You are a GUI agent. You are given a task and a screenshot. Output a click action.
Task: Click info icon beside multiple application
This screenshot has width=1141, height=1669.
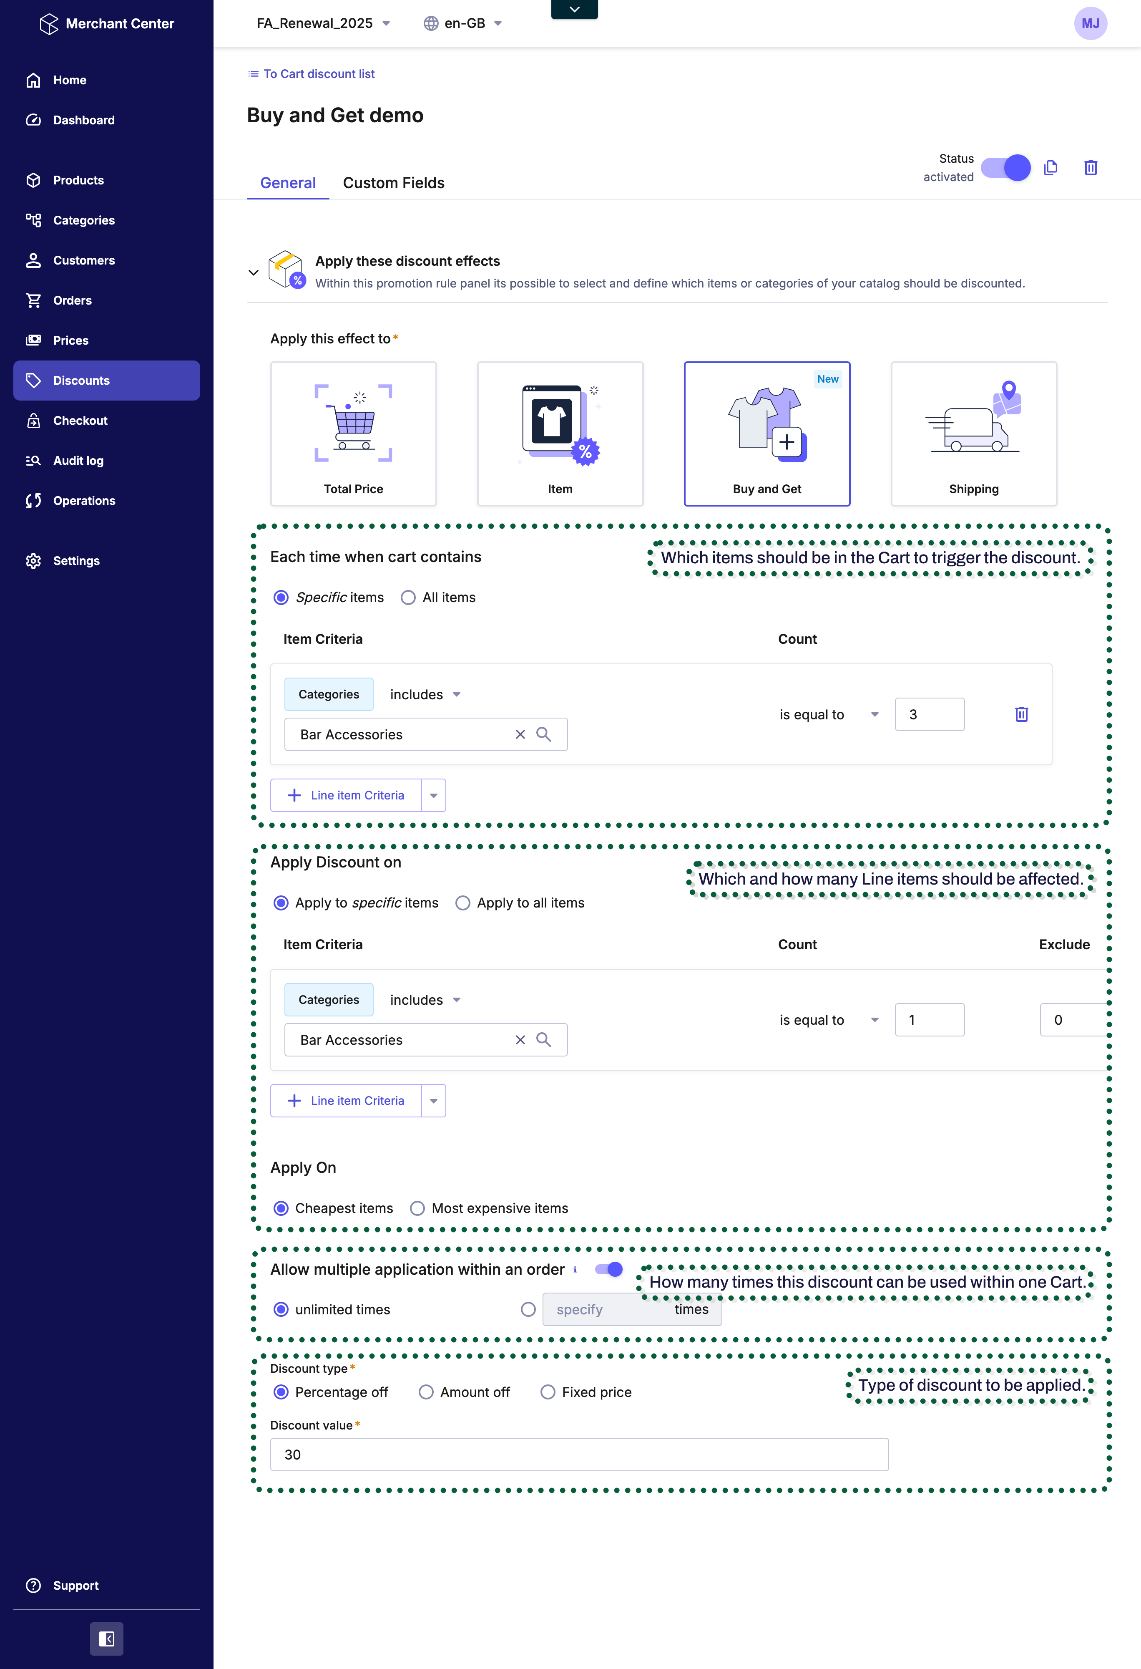(x=575, y=1270)
